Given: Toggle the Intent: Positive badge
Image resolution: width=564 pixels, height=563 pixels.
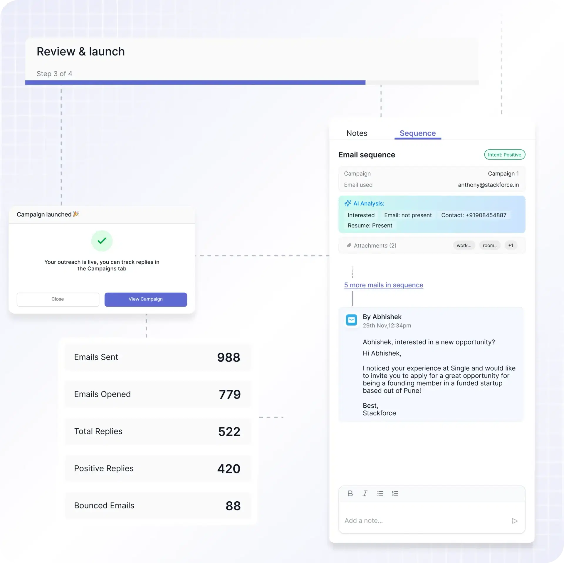Looking at the screenshot, I should (505, 154).
